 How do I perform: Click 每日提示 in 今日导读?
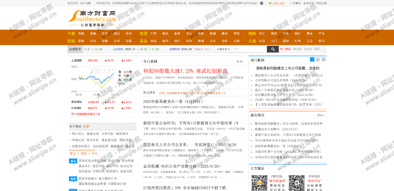(x=78, y=134)
